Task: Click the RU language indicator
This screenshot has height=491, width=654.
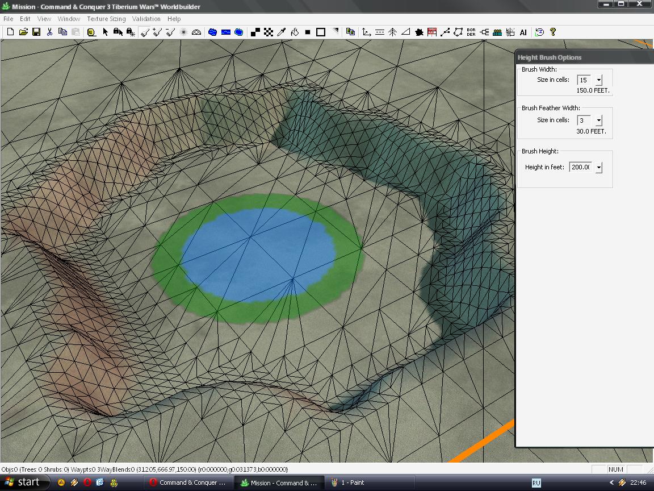Action: pyautogui.click(x=536, y=483)
